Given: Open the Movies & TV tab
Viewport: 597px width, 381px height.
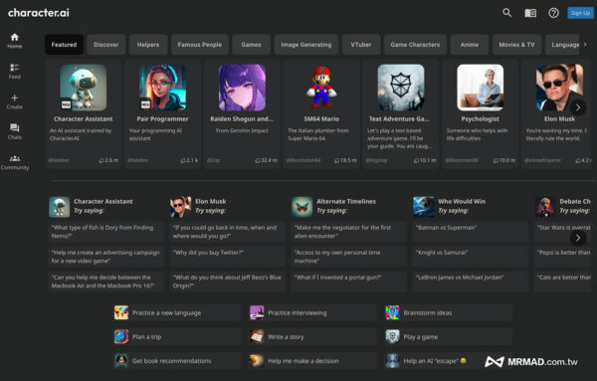Looking at the screenshot, I should (x=516, y=45).
